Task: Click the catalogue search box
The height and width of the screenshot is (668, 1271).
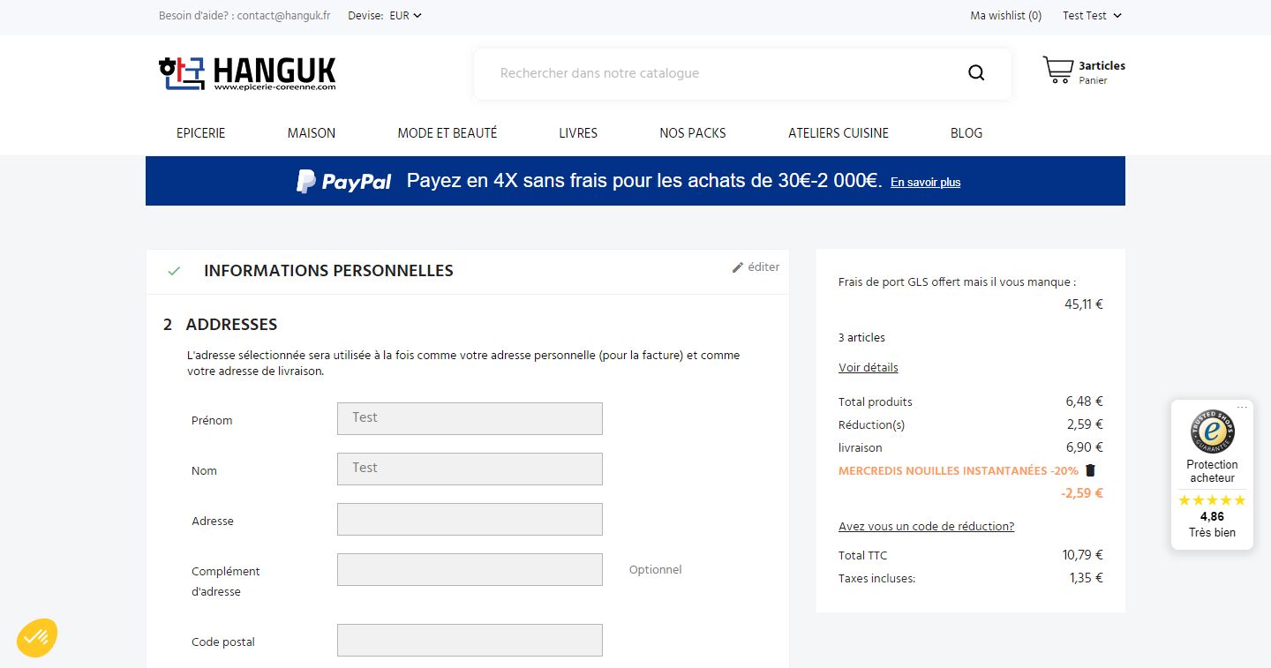Action: (724, 73)
